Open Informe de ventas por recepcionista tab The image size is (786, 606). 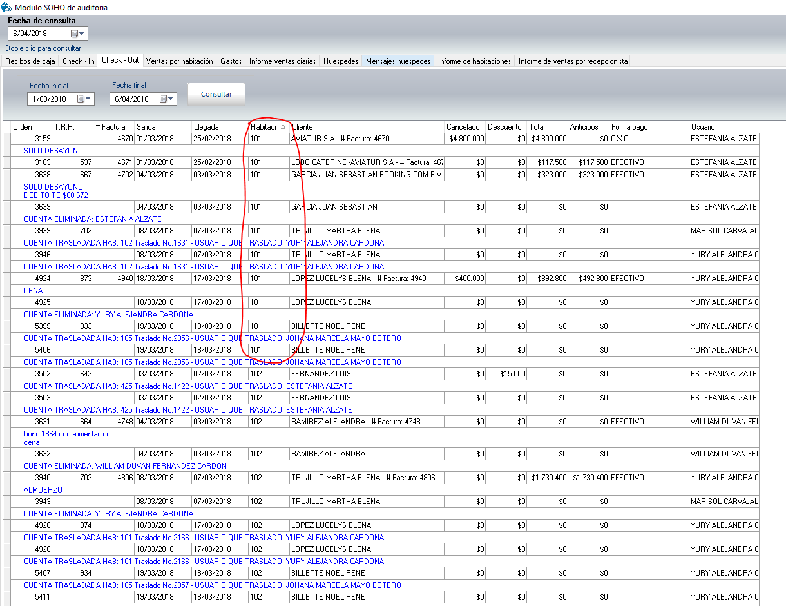click(572, 61)
